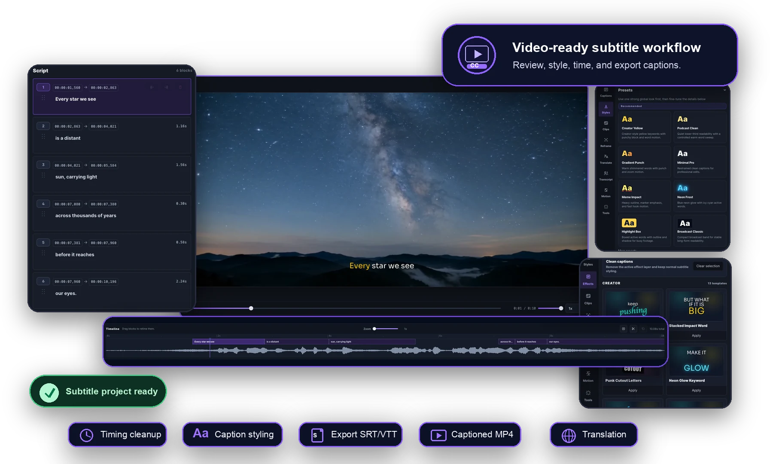Adjust the player volume slider handle
773x464 pixels.
click(561, 308)
